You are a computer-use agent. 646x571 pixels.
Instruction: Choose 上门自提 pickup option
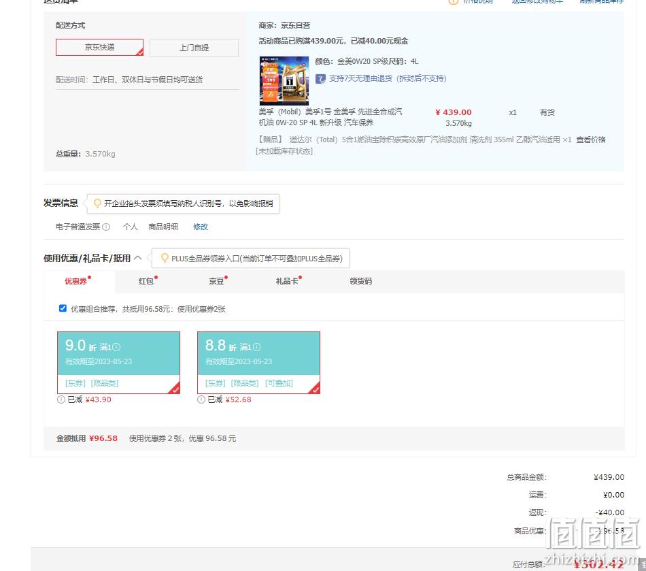(194, 48)
